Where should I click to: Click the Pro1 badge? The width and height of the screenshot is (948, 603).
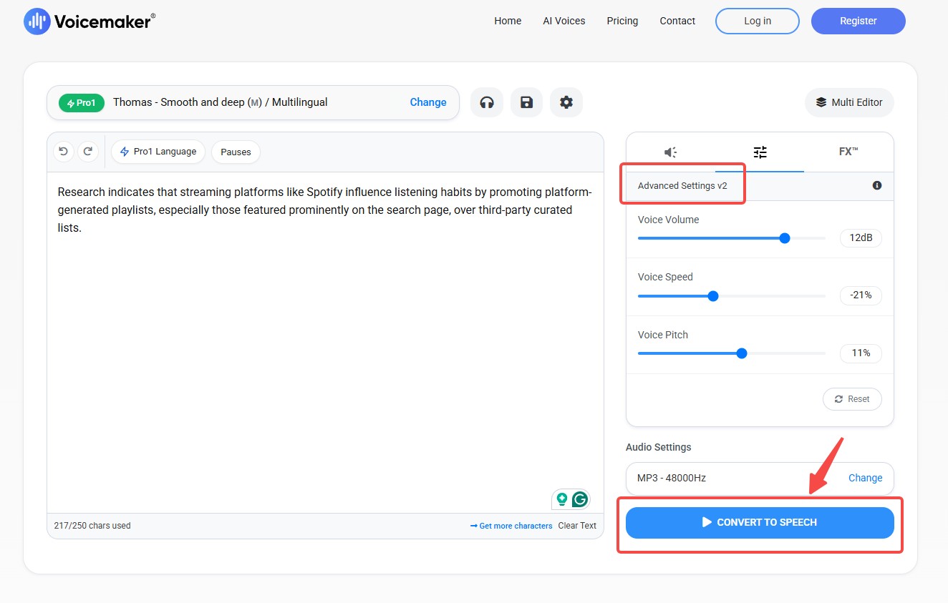[82, 103]
